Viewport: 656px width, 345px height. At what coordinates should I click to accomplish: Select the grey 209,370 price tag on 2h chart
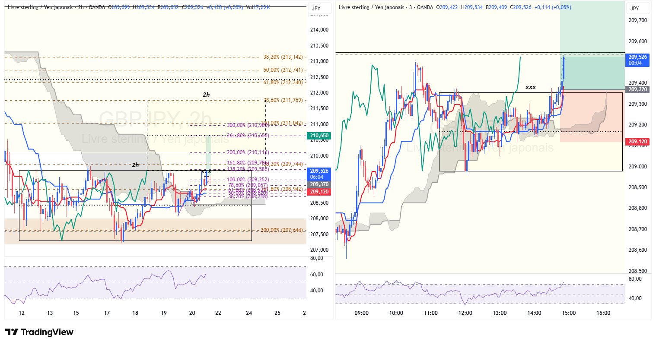tap(319, 184)
